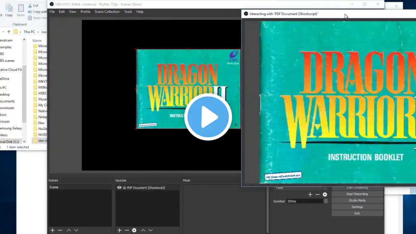Open the Tools menu in OBS

pos(128,12)
